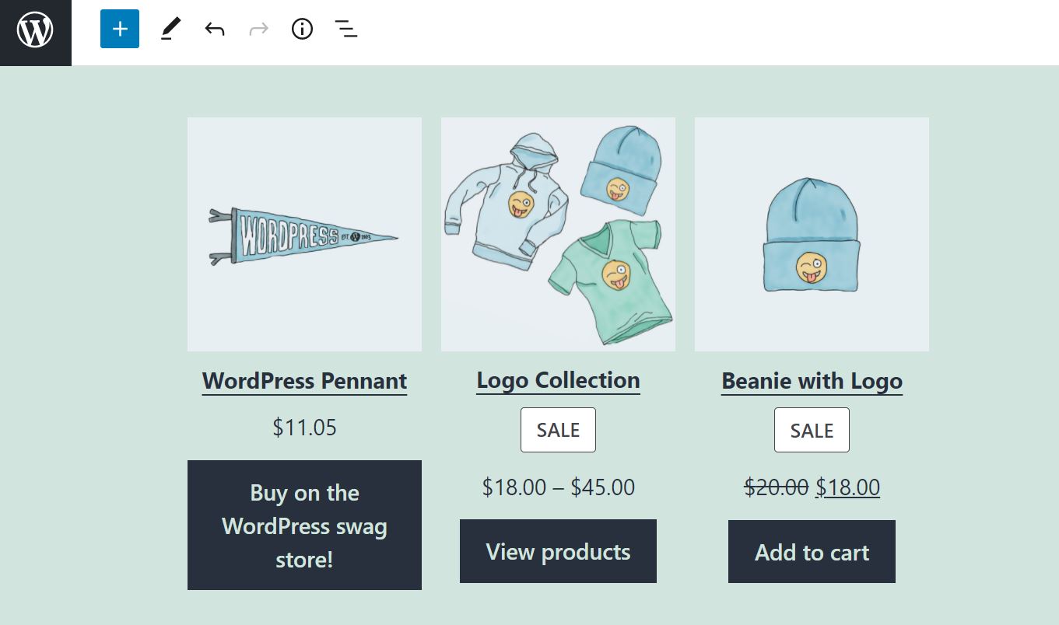Click the Redo arrow icon

[x=258, y=29]
